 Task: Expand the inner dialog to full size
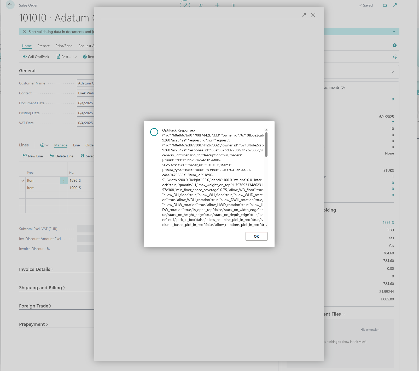coord(304,15)
